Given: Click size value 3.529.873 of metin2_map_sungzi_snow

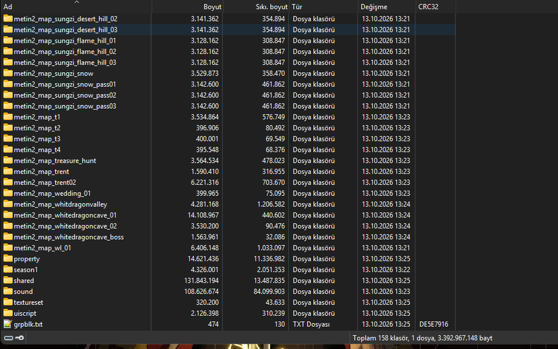Looking at the screenshot, I should coord(204,73).
